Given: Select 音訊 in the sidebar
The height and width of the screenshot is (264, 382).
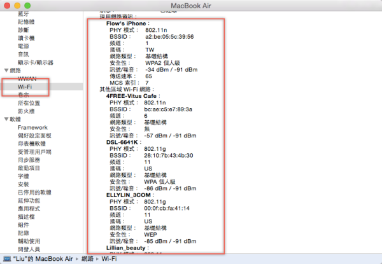Looking at the screenshot, I should pos(24,54).
